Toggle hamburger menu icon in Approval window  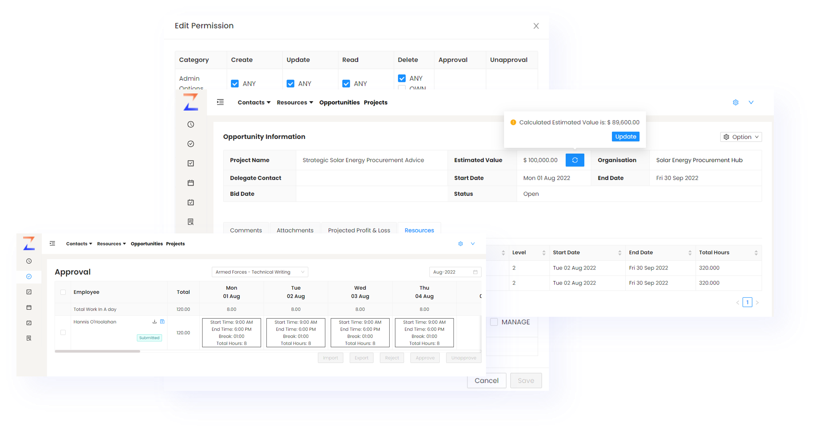coord(53,243)
